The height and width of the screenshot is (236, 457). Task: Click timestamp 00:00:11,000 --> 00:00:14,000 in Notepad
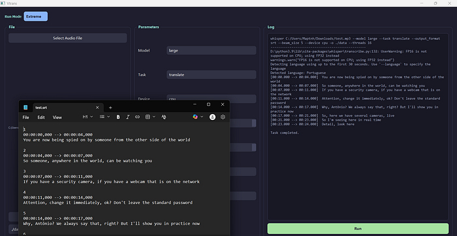coord(58,198)
